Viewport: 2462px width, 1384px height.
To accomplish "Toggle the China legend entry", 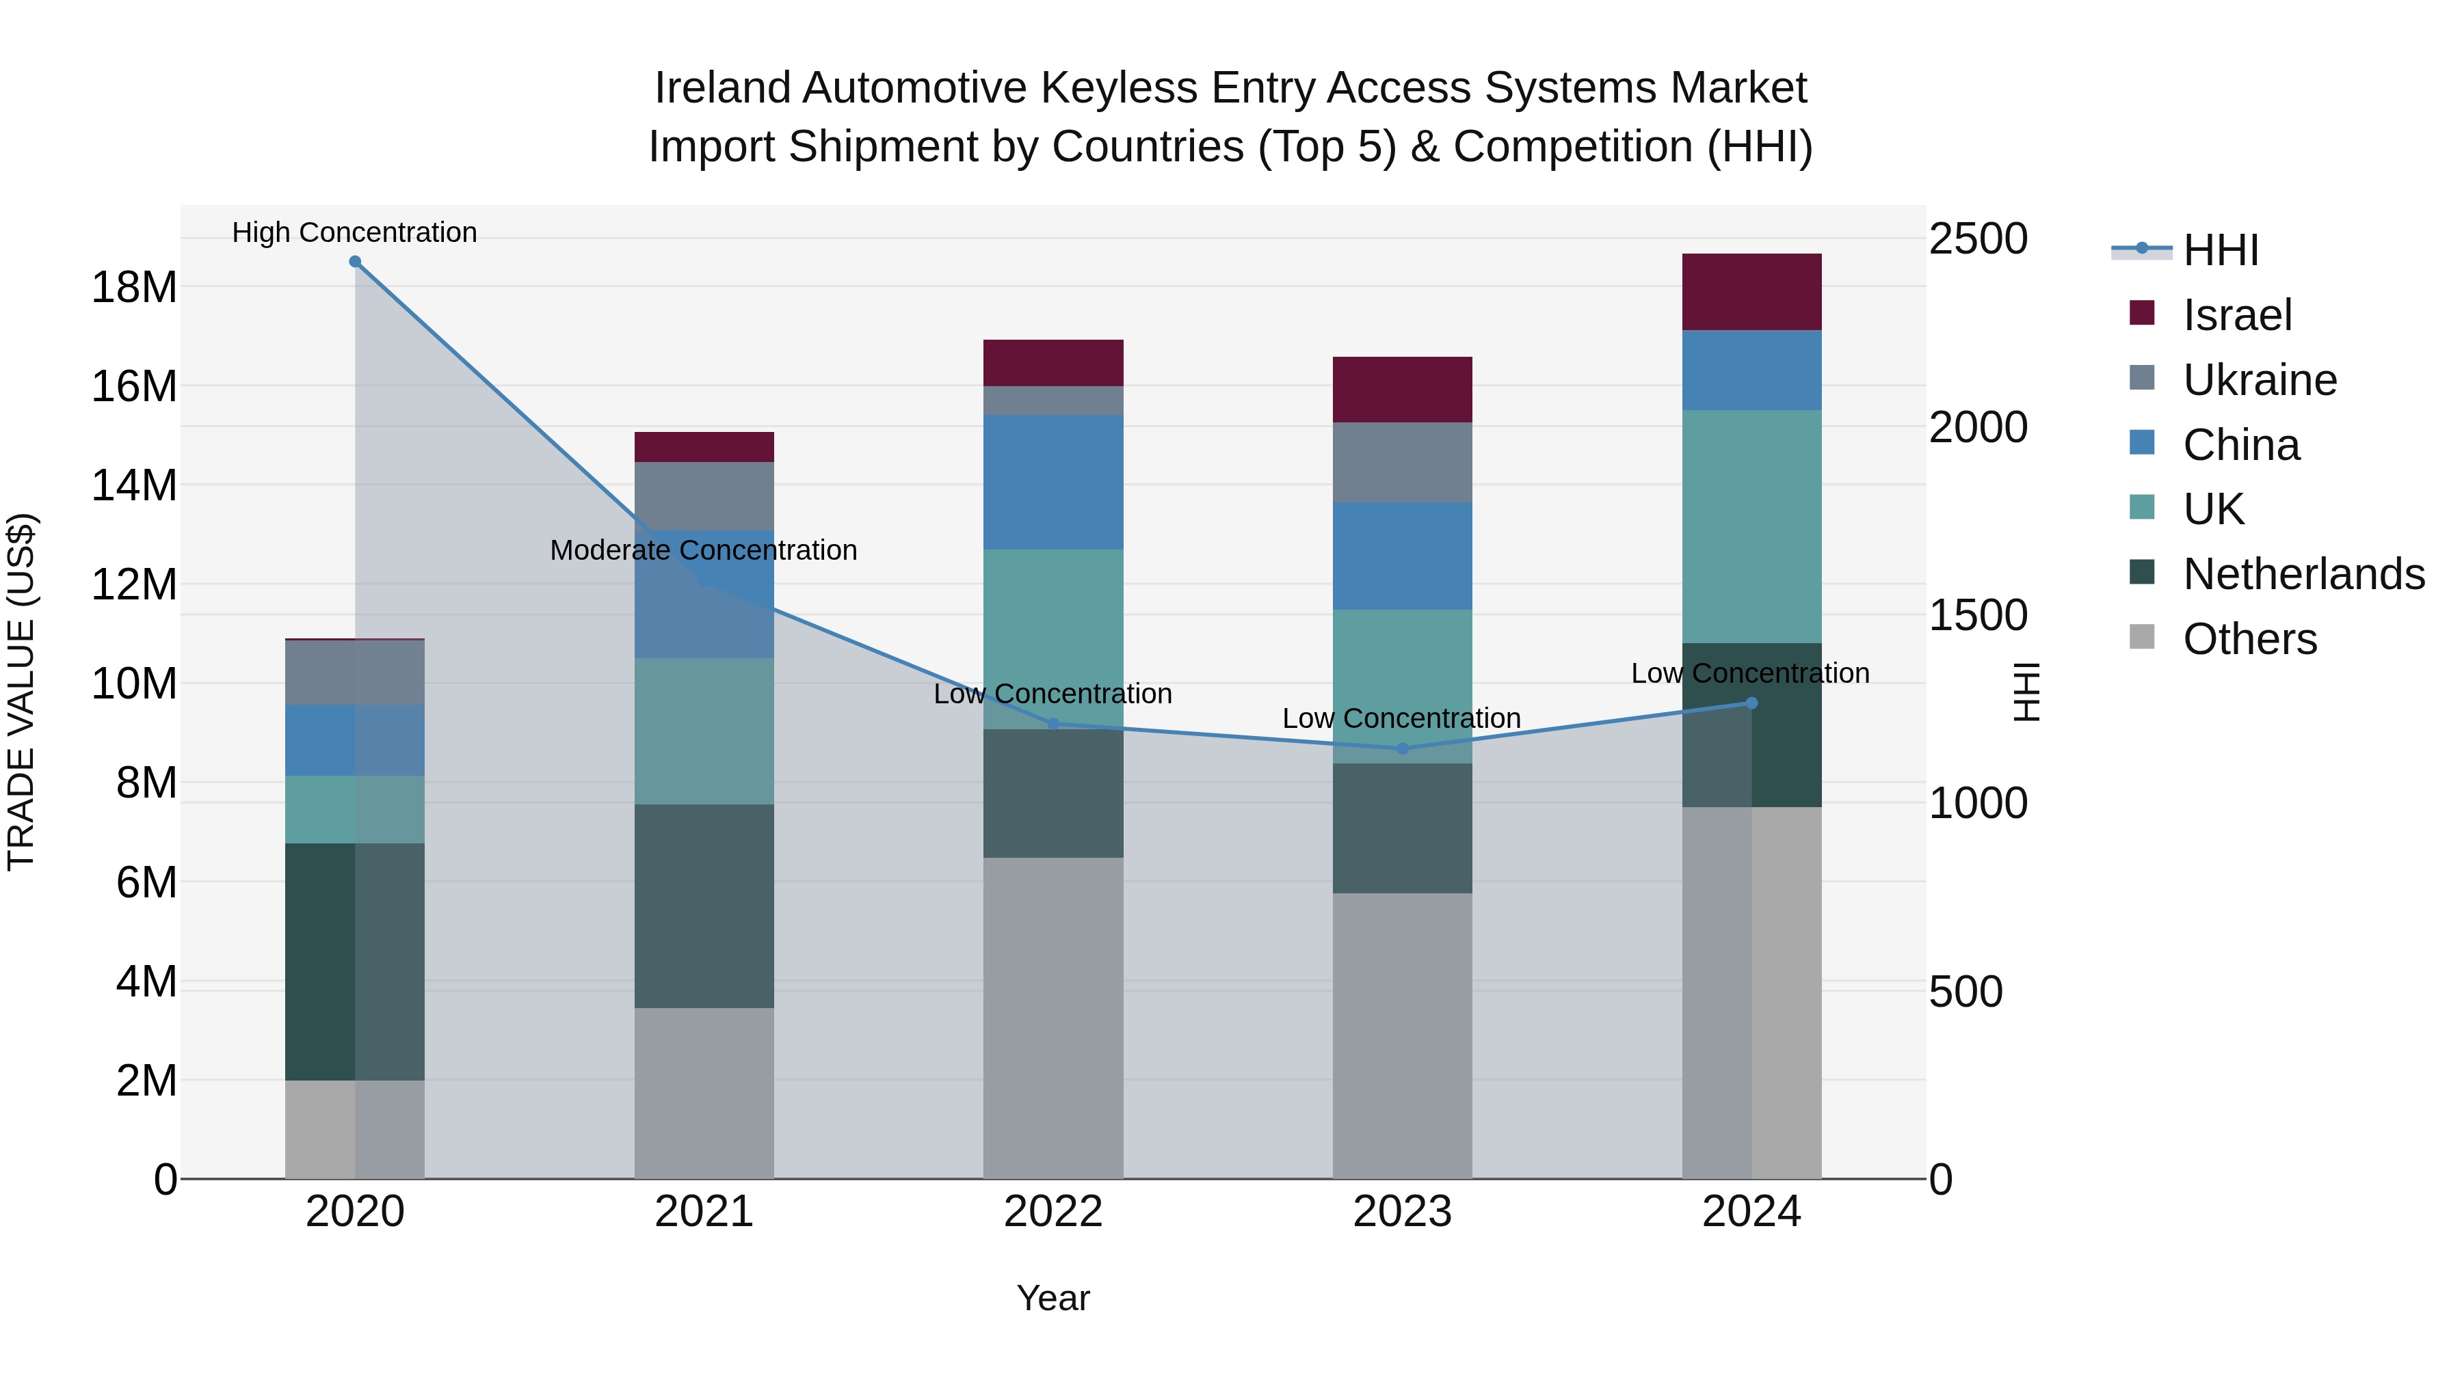I will coord(2214,444).
